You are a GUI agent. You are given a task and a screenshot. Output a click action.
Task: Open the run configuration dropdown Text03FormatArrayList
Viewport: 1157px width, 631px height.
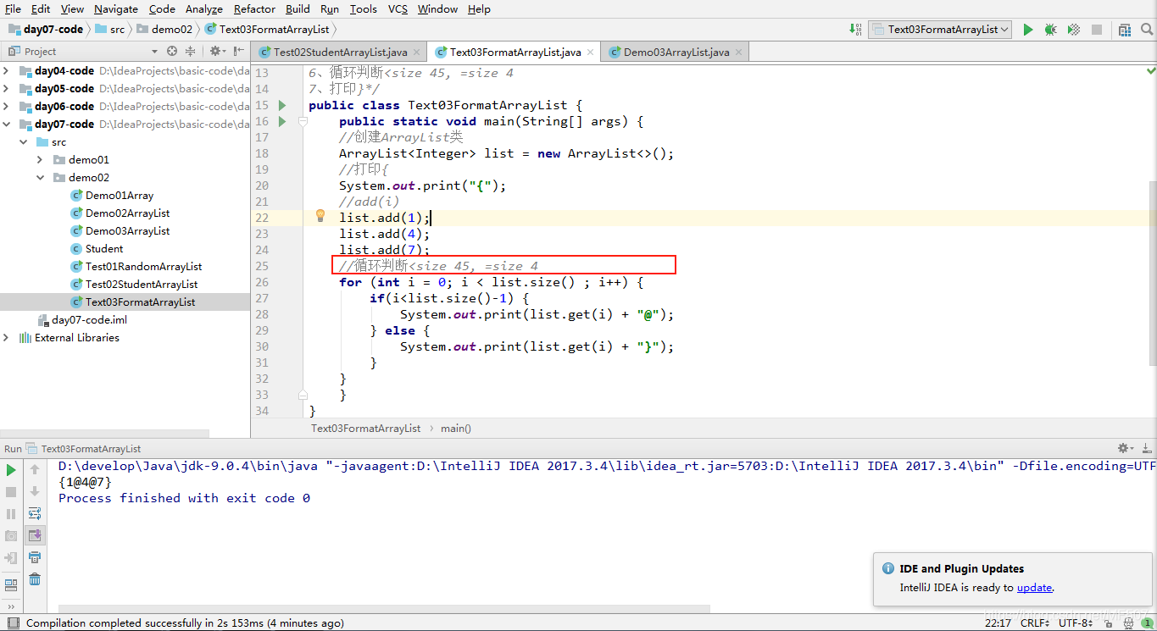pos(941,30)
